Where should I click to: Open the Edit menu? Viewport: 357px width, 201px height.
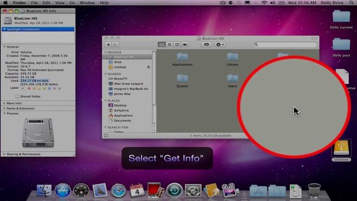pyautogui.click(x=46, y=3)
